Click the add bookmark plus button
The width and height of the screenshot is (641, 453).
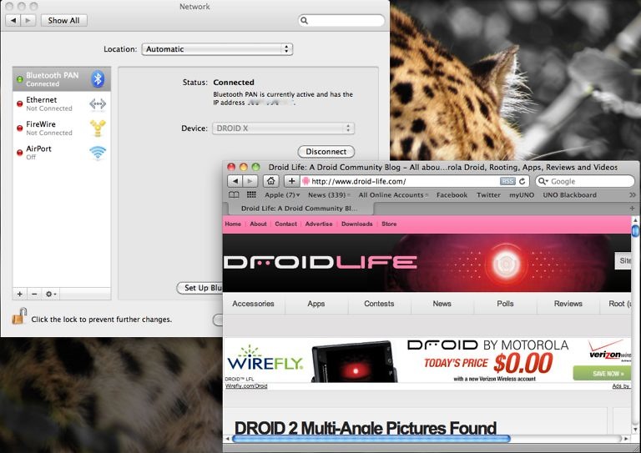click(x=291, y=181)
